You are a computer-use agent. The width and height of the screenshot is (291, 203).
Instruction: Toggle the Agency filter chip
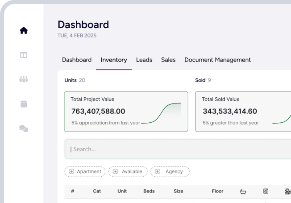(x=170, y=171)
